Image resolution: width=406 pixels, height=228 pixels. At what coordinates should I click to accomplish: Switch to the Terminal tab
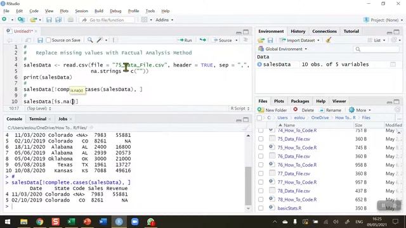coord(38,119)
